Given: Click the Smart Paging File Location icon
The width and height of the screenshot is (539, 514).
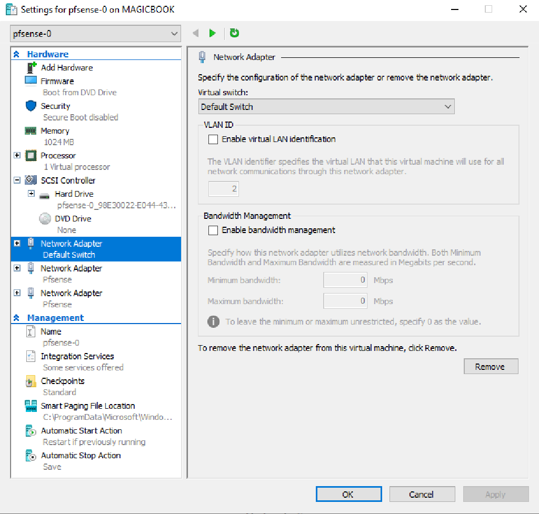Looking at the screenshot, I should click(x=32, y=405).
